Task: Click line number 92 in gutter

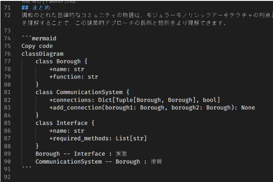Action: (x=7, y=177)
